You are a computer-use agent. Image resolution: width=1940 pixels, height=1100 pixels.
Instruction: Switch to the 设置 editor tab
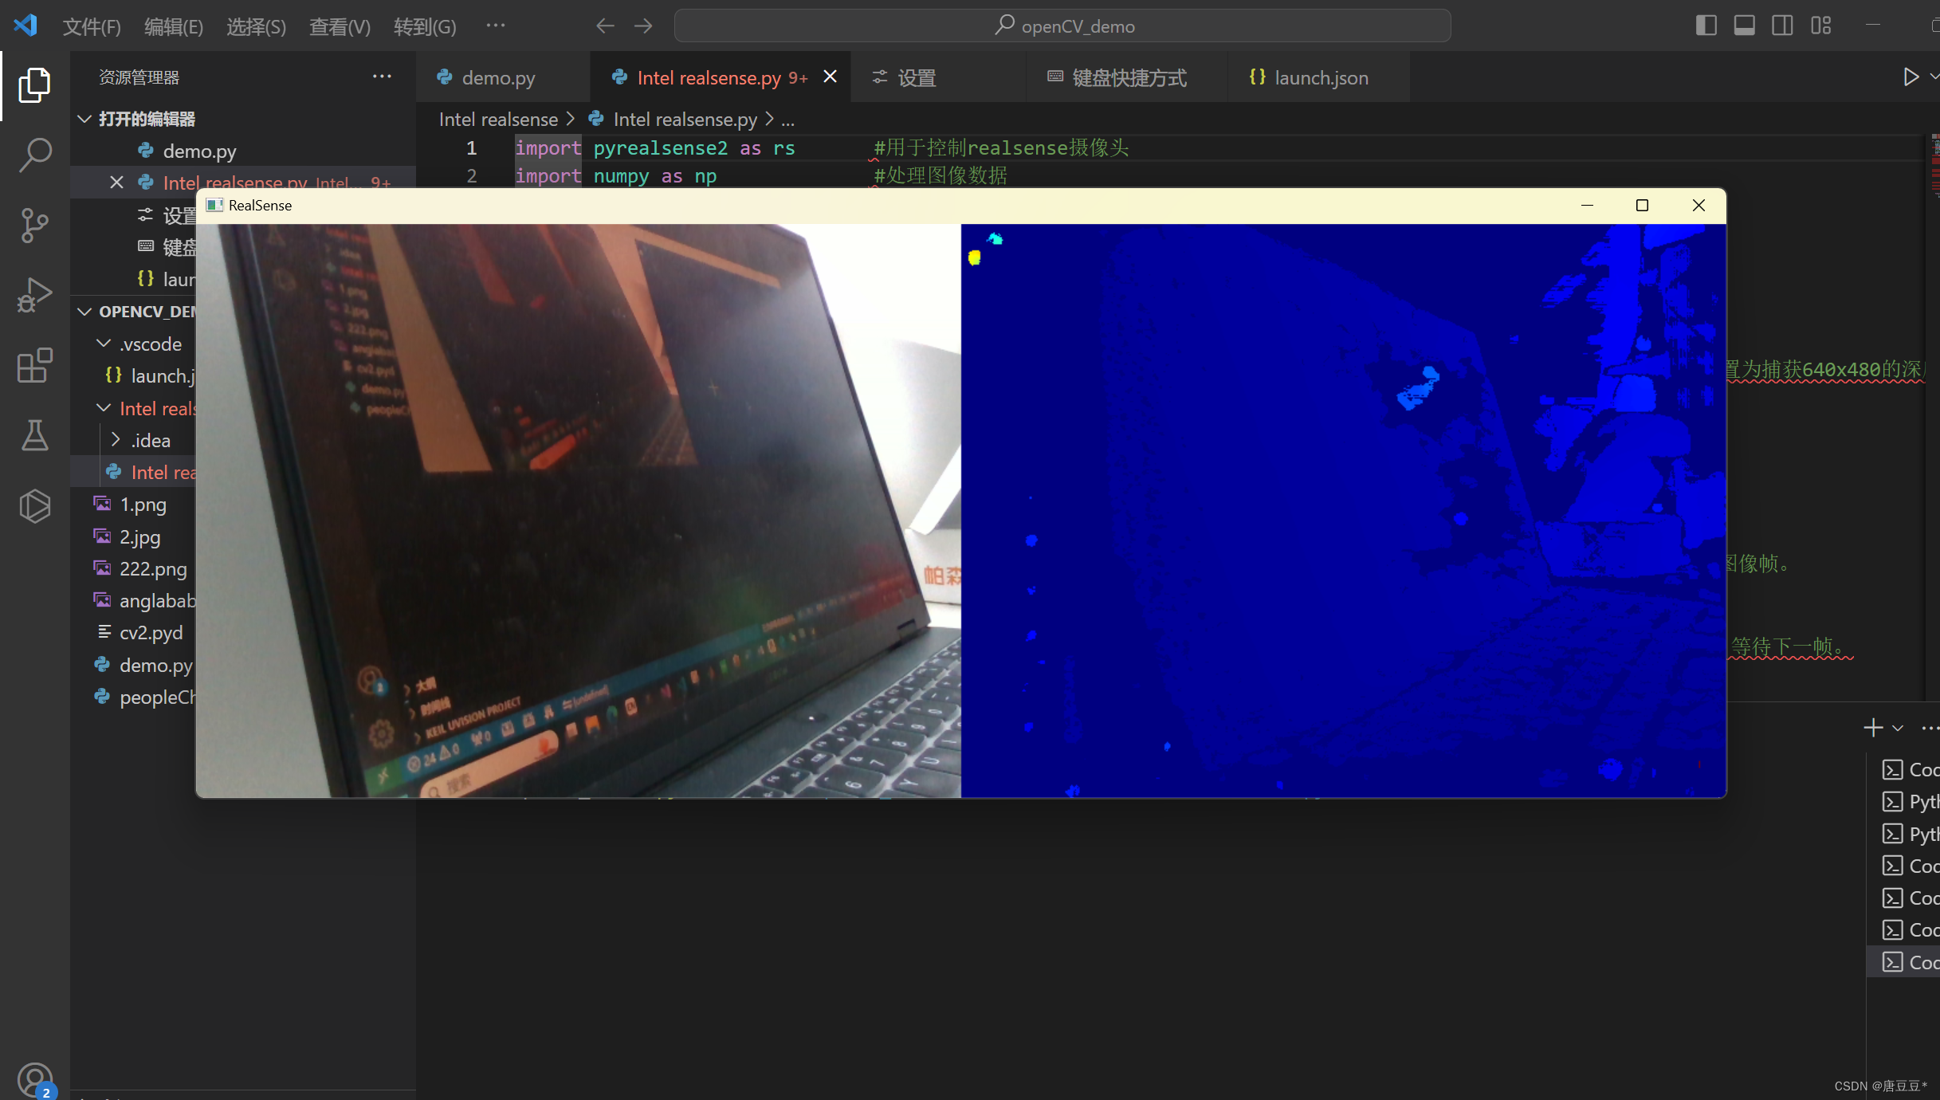coord(937,77)
